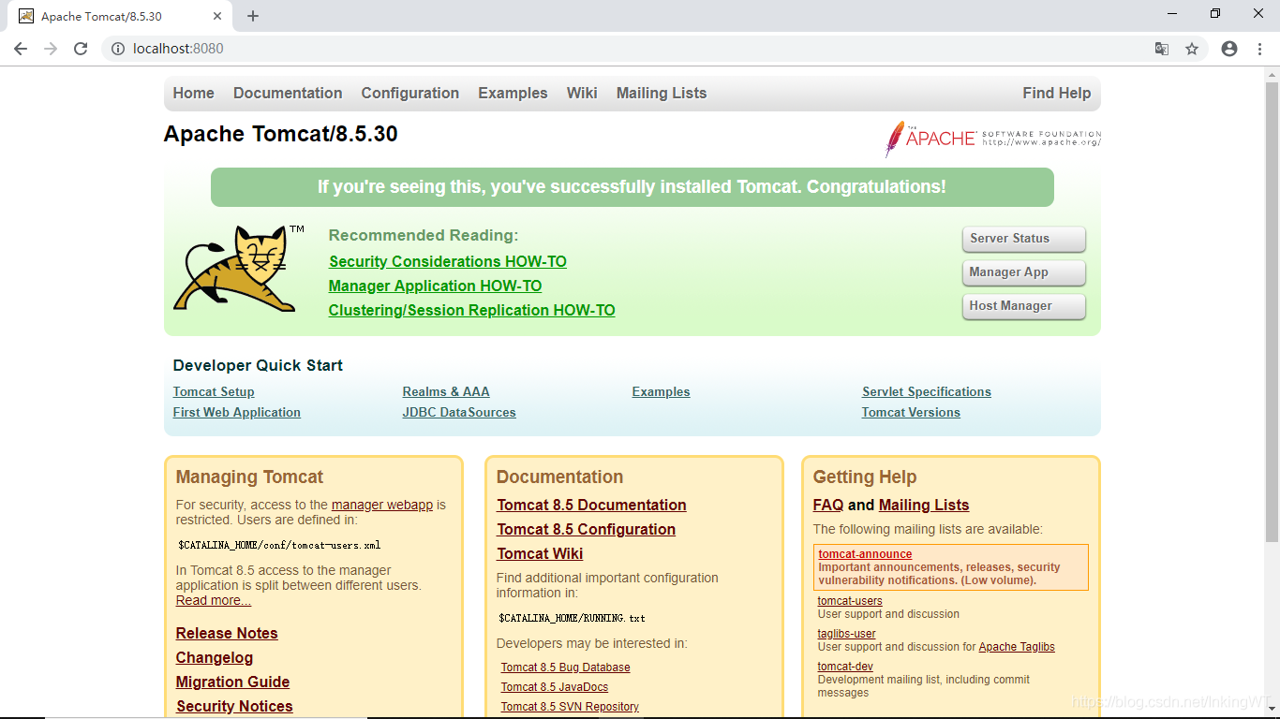Open Tomcat 8.5 Configuration link
Image resolution: width=1280 pixels, height=719 pixels.
(x=586, y=530)
